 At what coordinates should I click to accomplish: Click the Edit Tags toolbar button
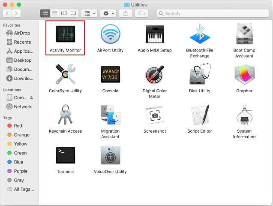coord(141,13)
